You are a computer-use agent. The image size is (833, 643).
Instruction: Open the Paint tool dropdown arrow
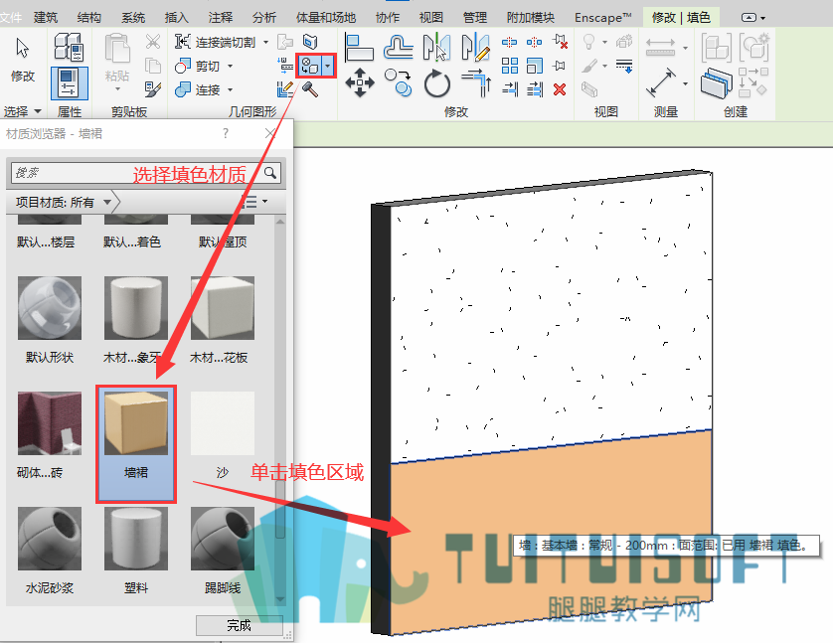coord(328,66)
